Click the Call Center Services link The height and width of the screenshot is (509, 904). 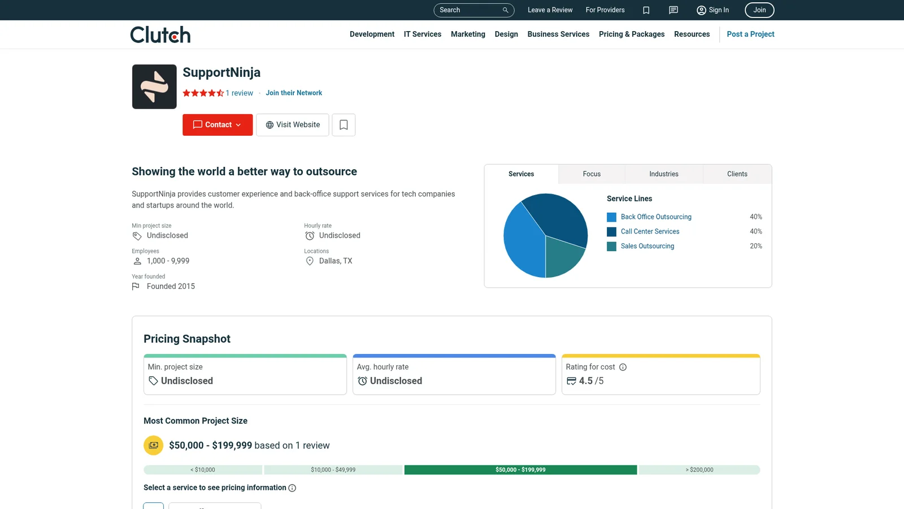coord(650,232)
